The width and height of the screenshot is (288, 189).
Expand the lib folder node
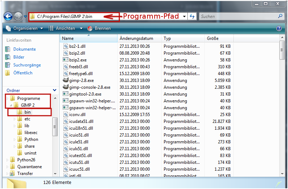pos(14,126)
